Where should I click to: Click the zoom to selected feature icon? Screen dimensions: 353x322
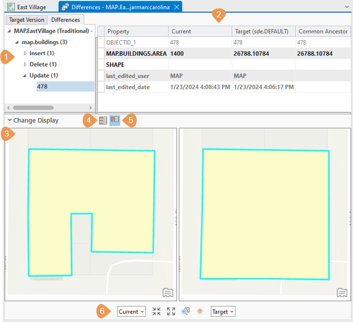tap(186, 311)
